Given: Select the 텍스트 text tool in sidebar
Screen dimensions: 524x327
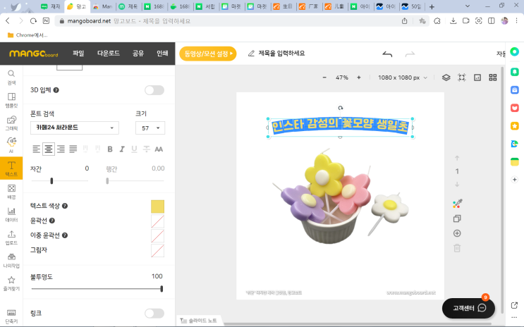Looking at the screenshot, I should tap(11, 168).
